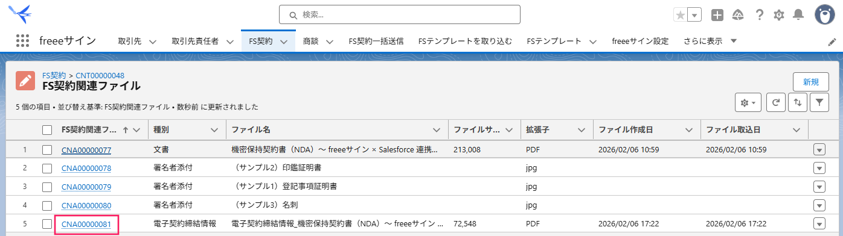Select the 取引先 tab

click(129, 42)
